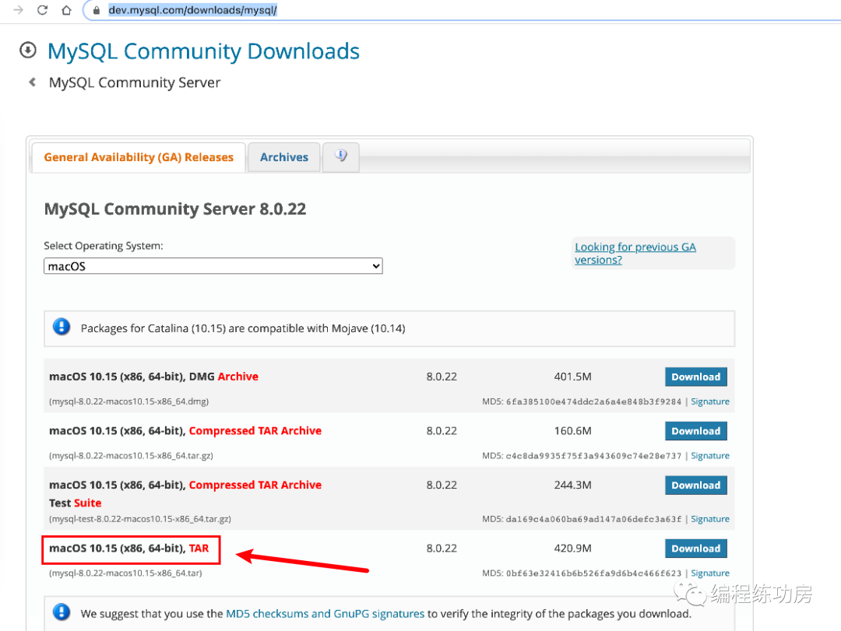Switch to General Availability (GA) Releases tab
Screen dimensions: 841x631
[x=139, y=157]
